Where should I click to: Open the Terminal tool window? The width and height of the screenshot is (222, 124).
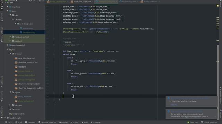[30, 122]
